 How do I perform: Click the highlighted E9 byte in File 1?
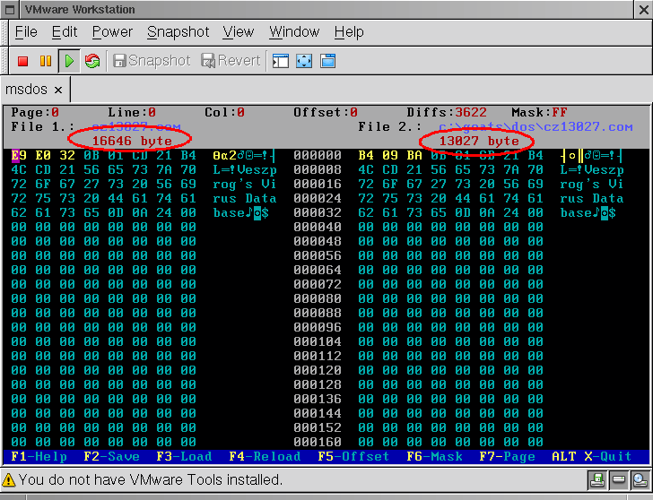click(x=19, y=156)
